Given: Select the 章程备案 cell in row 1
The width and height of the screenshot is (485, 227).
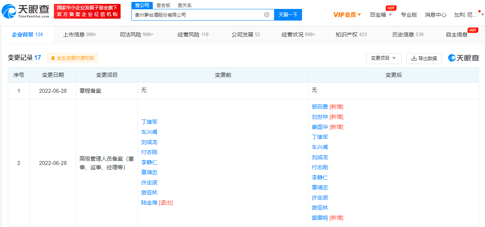Looking at the screenshot, I should point(107,91).
